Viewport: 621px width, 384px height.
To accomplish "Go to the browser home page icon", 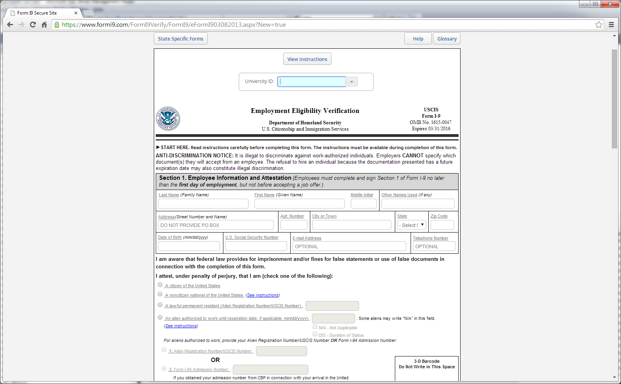I will point(44,24).
